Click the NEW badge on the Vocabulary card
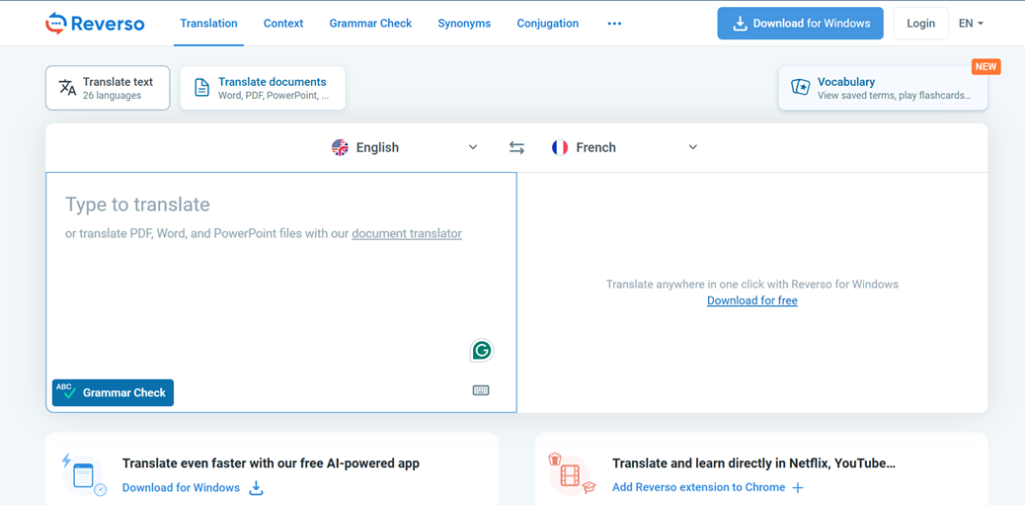This screenshot has height=505, width=1025. [x=986, y=67]
